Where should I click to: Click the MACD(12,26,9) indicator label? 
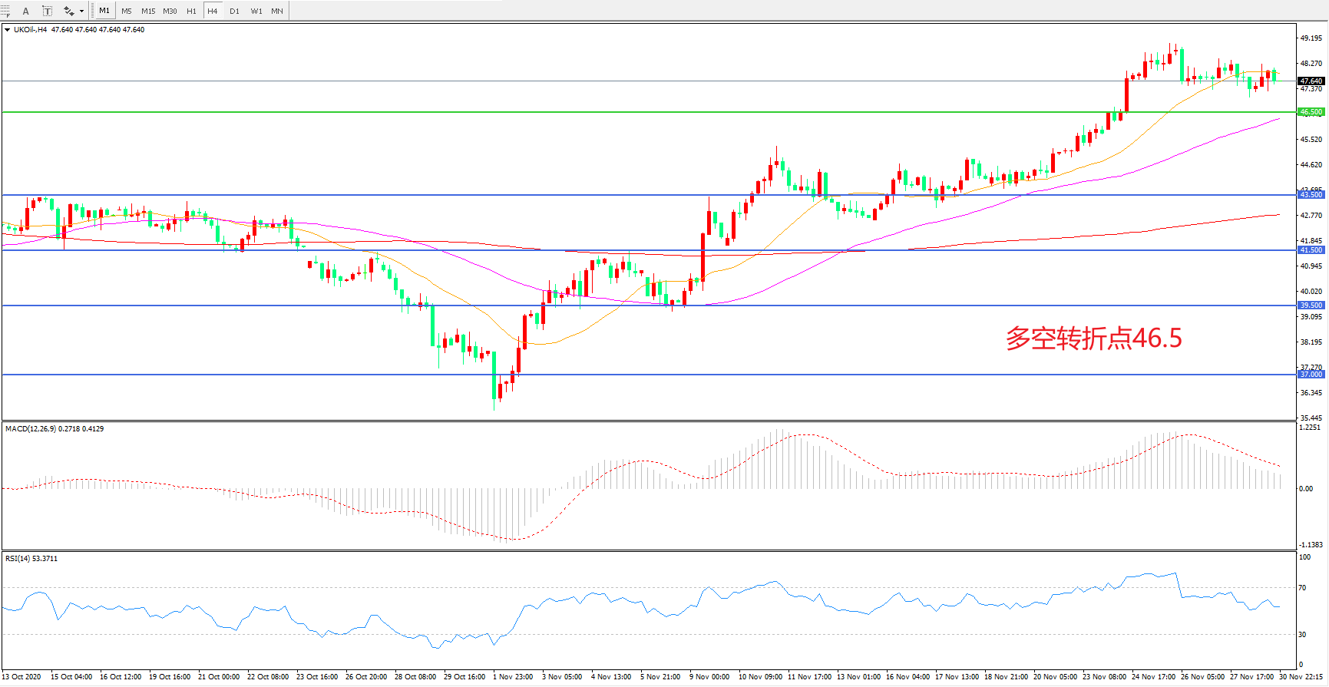pos(31,429)
